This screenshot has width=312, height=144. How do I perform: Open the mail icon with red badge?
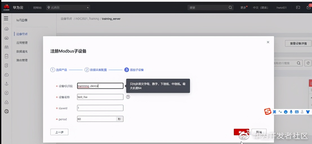309,7
